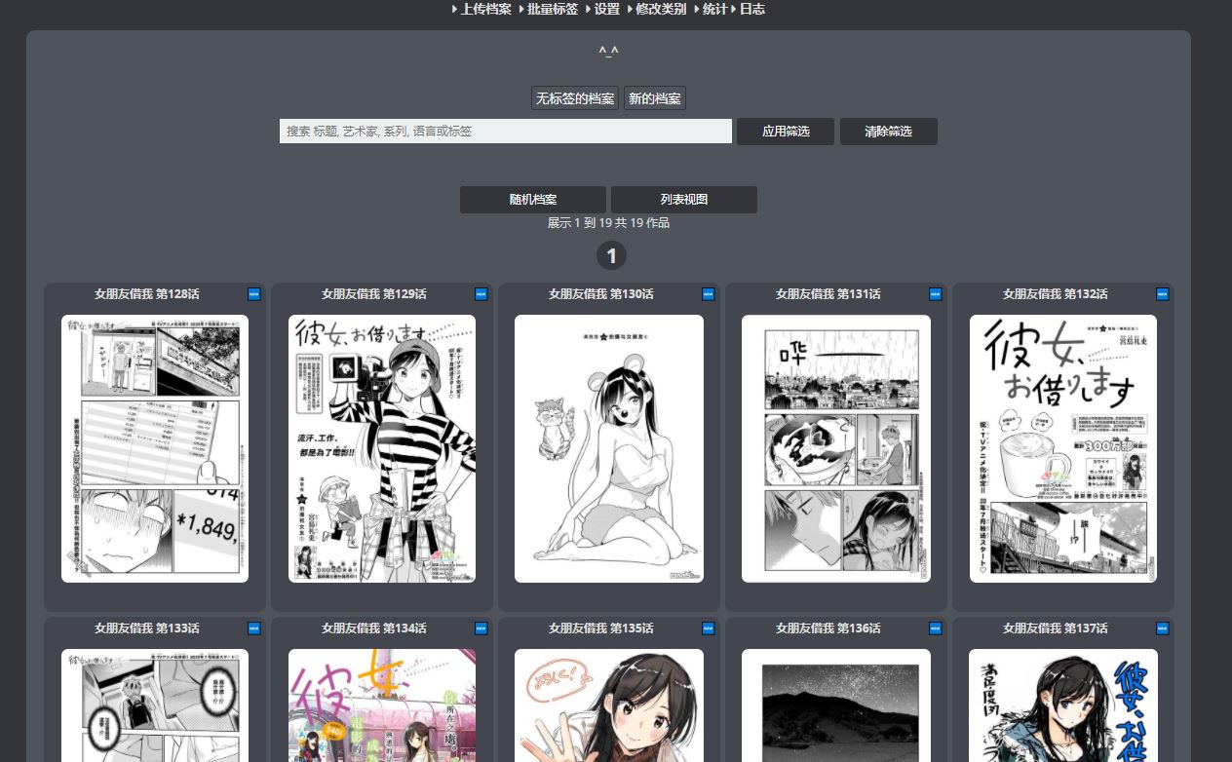Toggle 无标签的档案 filter
Image resolution: width=1232 pixels, height=762 pixels.
click(x=575, y=98)
